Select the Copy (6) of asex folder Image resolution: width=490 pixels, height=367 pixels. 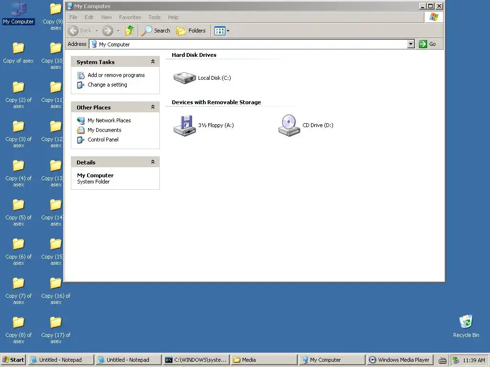(18, 251)
